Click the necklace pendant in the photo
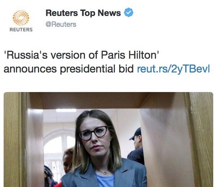The width and height of the screenshot is (219, 187). coord(104,173)
